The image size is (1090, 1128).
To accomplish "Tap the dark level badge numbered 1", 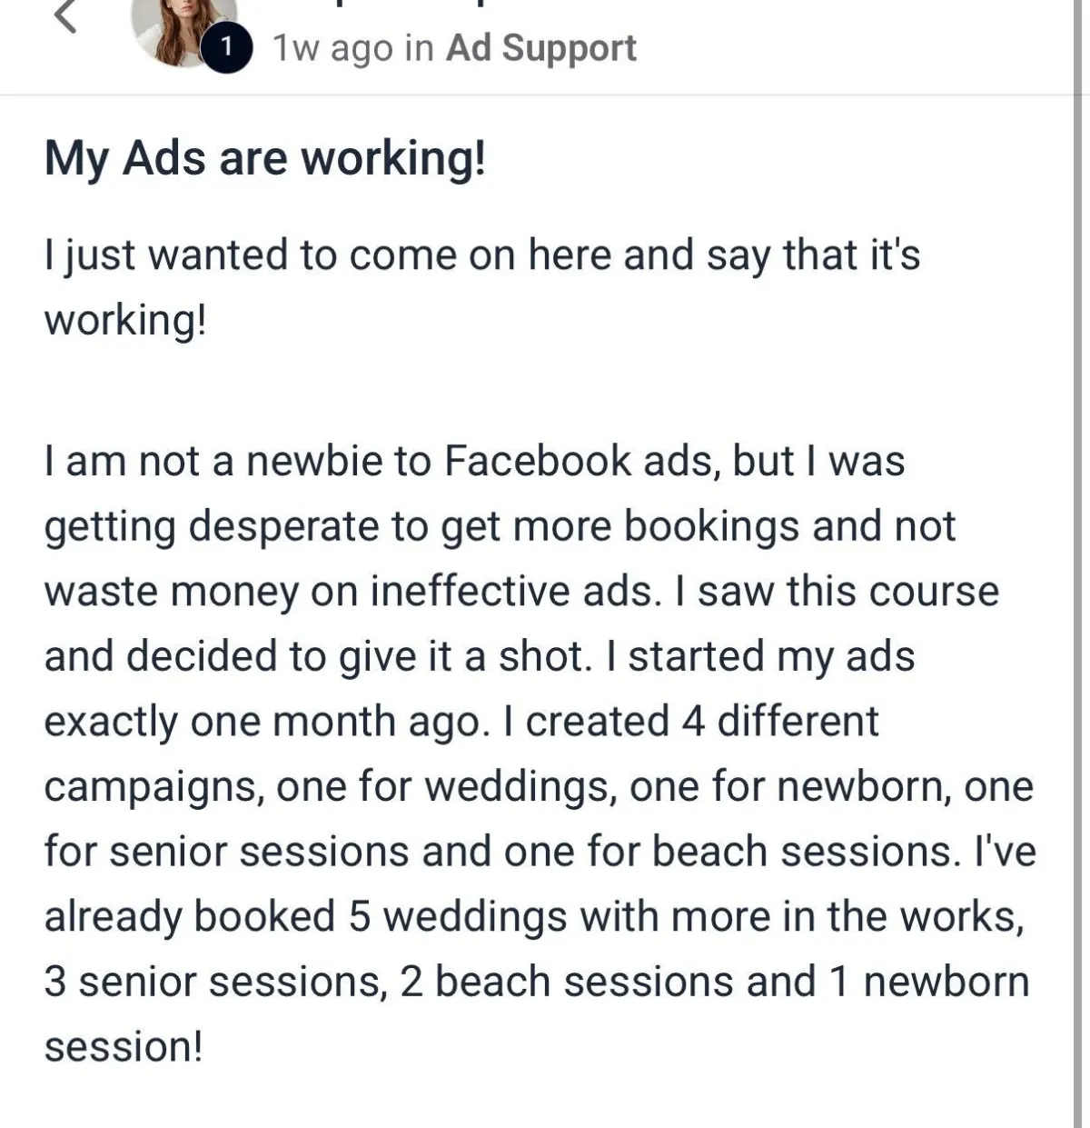I will 226,49.
